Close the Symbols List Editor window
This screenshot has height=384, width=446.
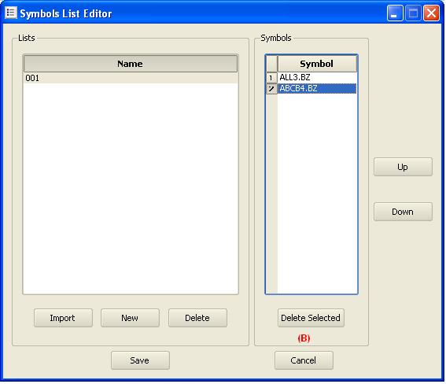point(431,13)
